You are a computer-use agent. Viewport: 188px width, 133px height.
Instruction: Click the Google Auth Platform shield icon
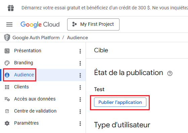pos(7,38)
